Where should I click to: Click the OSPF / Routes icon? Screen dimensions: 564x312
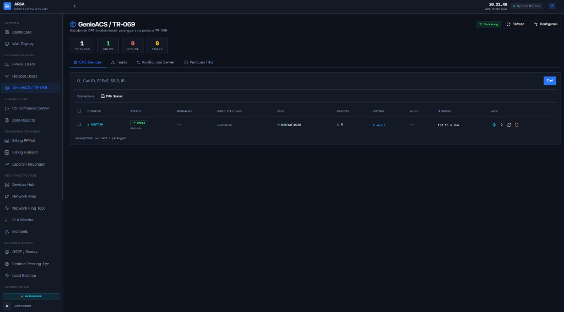7,253
